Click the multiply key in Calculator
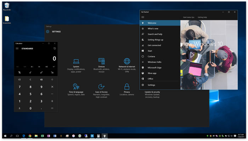248x141 pixels. [52, 87]
